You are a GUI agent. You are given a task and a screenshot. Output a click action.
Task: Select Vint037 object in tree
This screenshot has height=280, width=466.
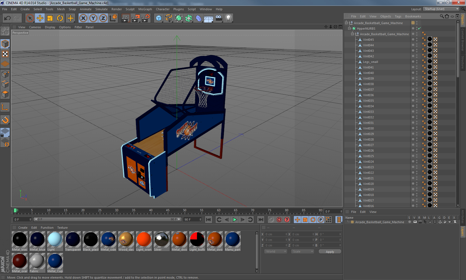(x=368, y=90)
